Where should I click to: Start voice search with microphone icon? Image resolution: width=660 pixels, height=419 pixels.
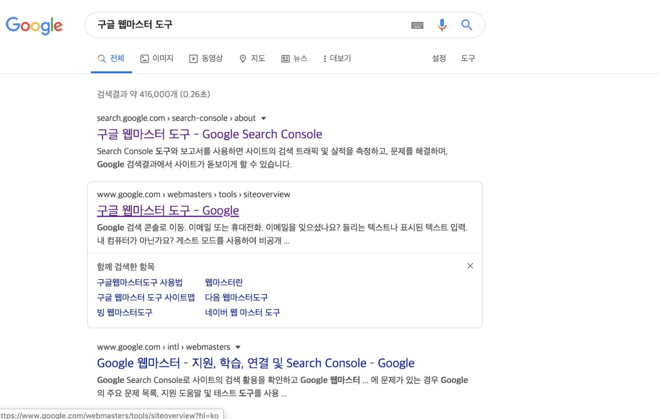(x=442, y=25)
